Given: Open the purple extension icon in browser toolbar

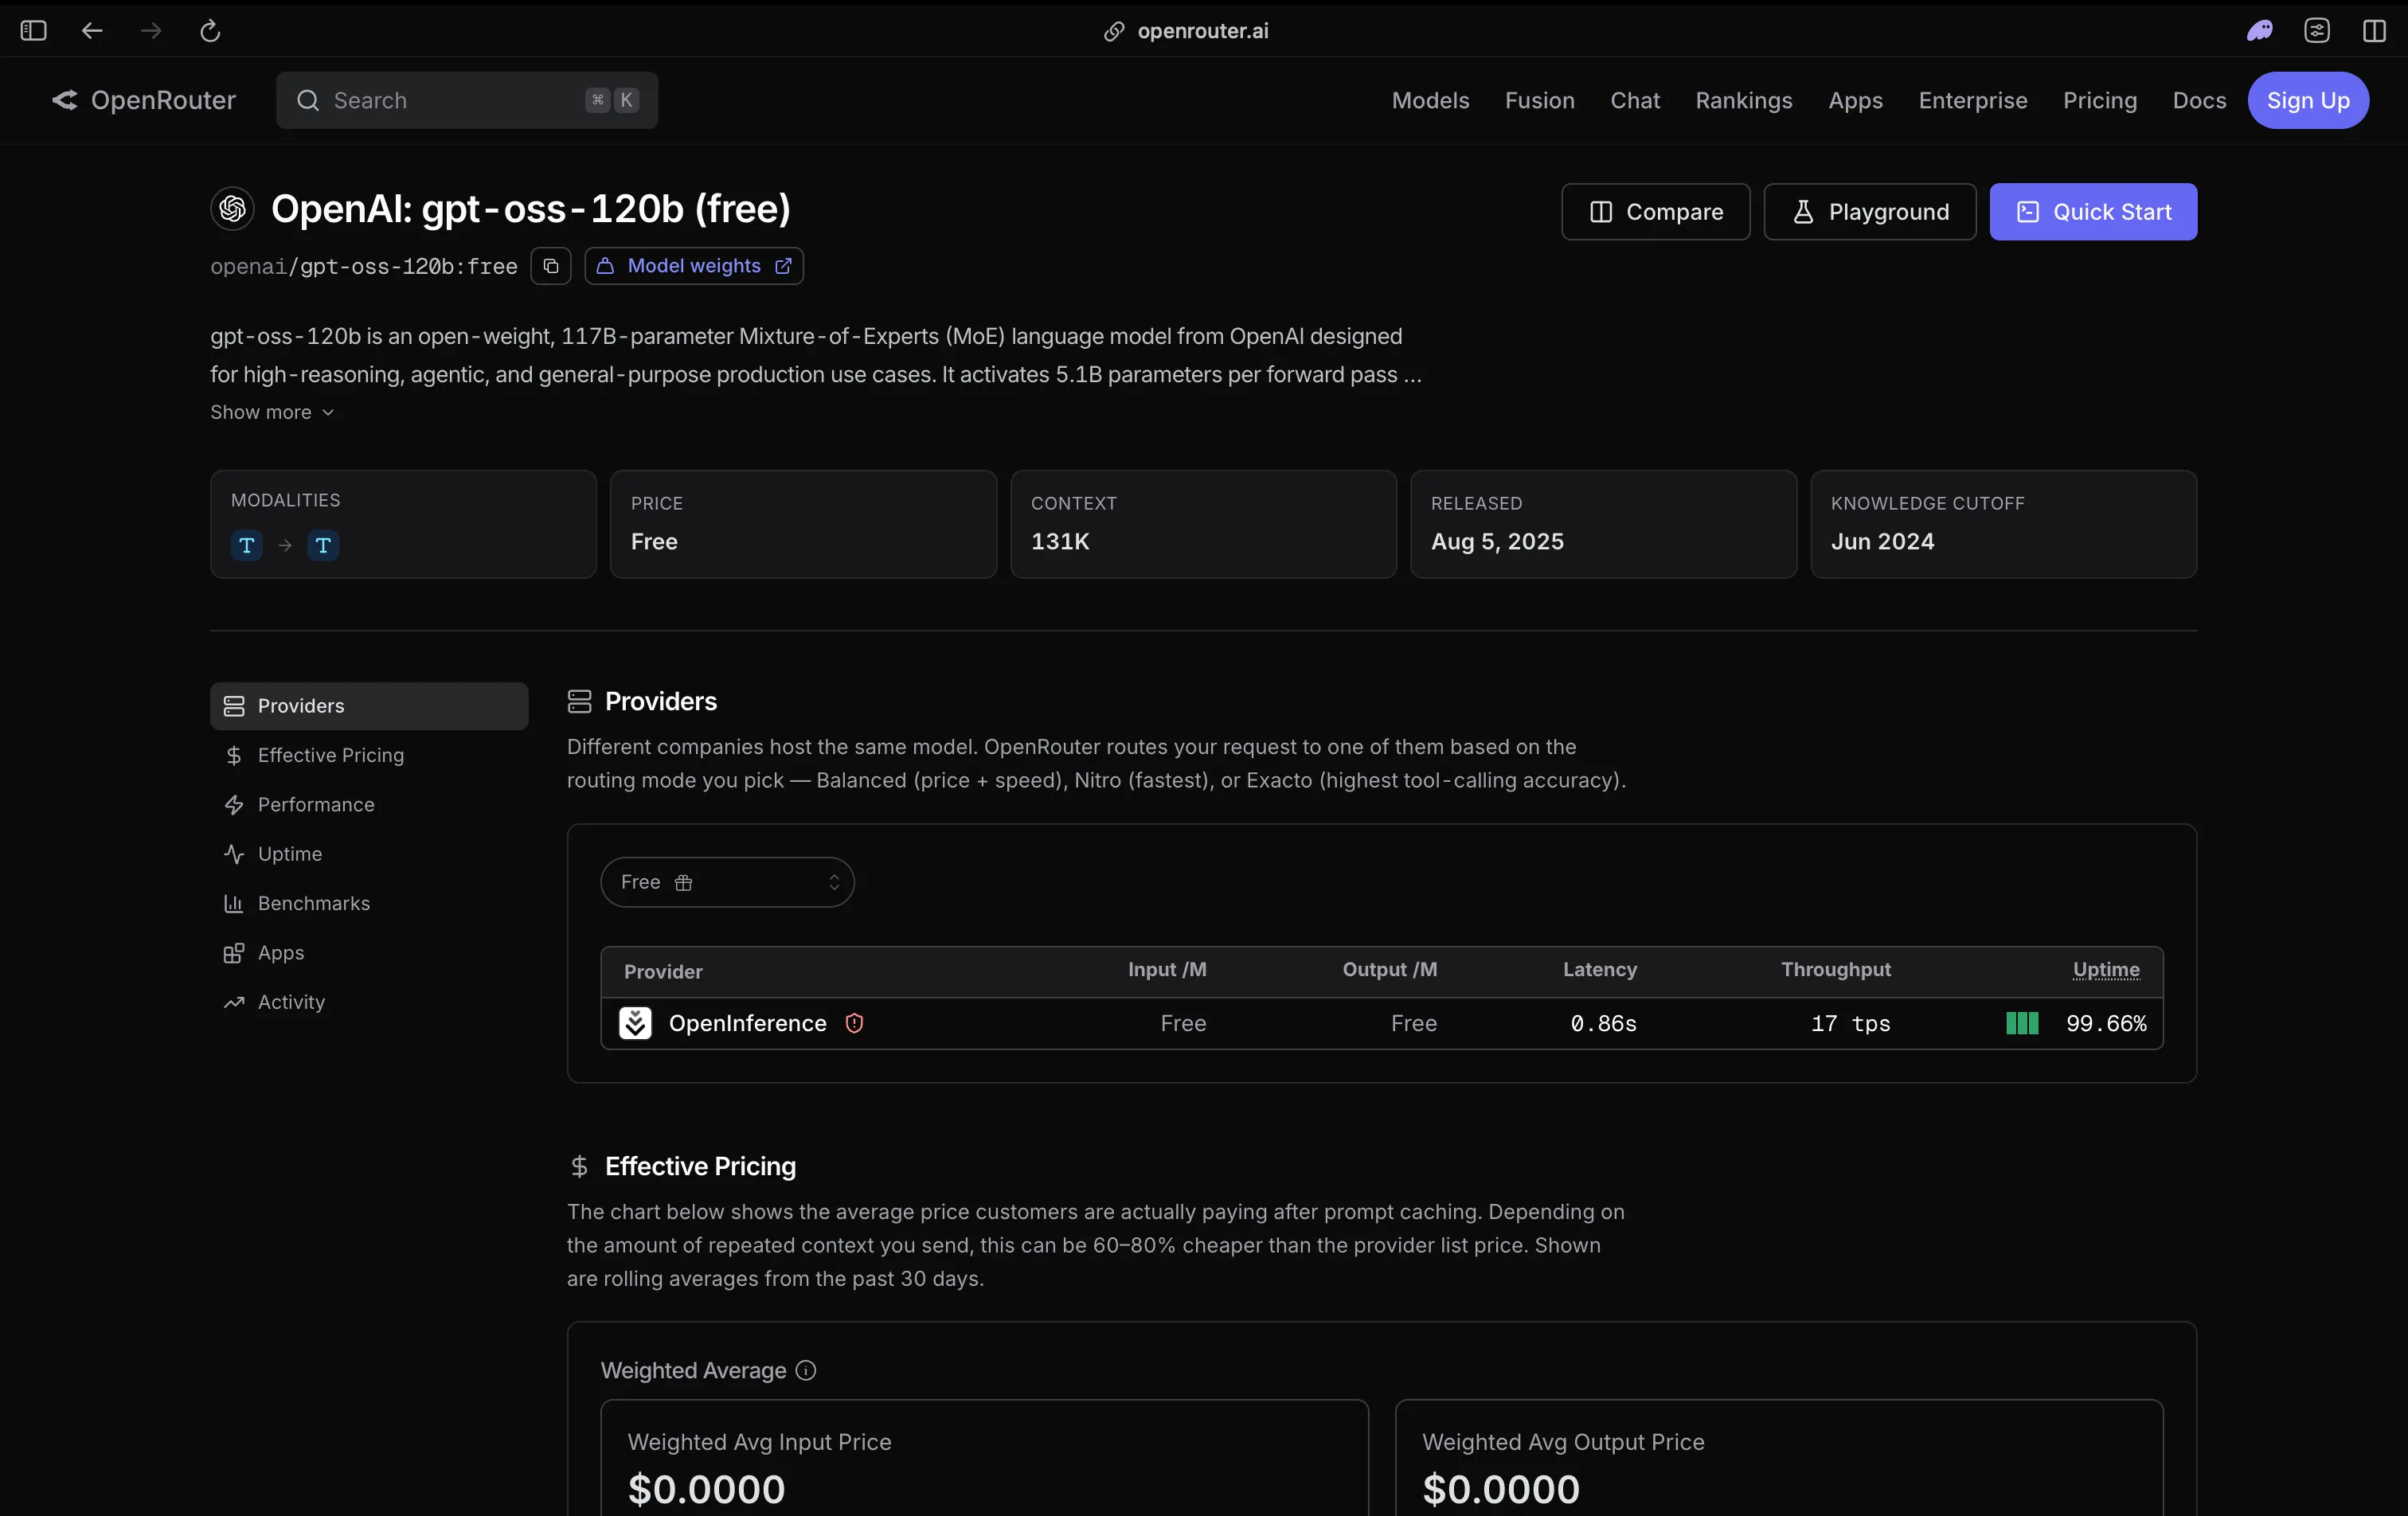Looking at the screenshot, I should pos(2259,31).
